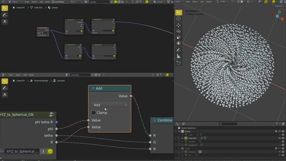This screenshot has width=286, height=161.
Task: Collapse the Combine node with header chevron
Action: point(155,120)
